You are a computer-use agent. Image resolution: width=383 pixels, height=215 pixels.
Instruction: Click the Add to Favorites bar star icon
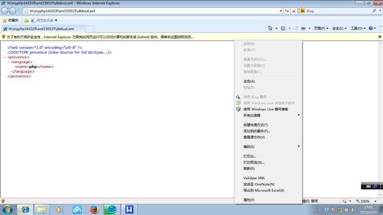(x=26, y=21)
